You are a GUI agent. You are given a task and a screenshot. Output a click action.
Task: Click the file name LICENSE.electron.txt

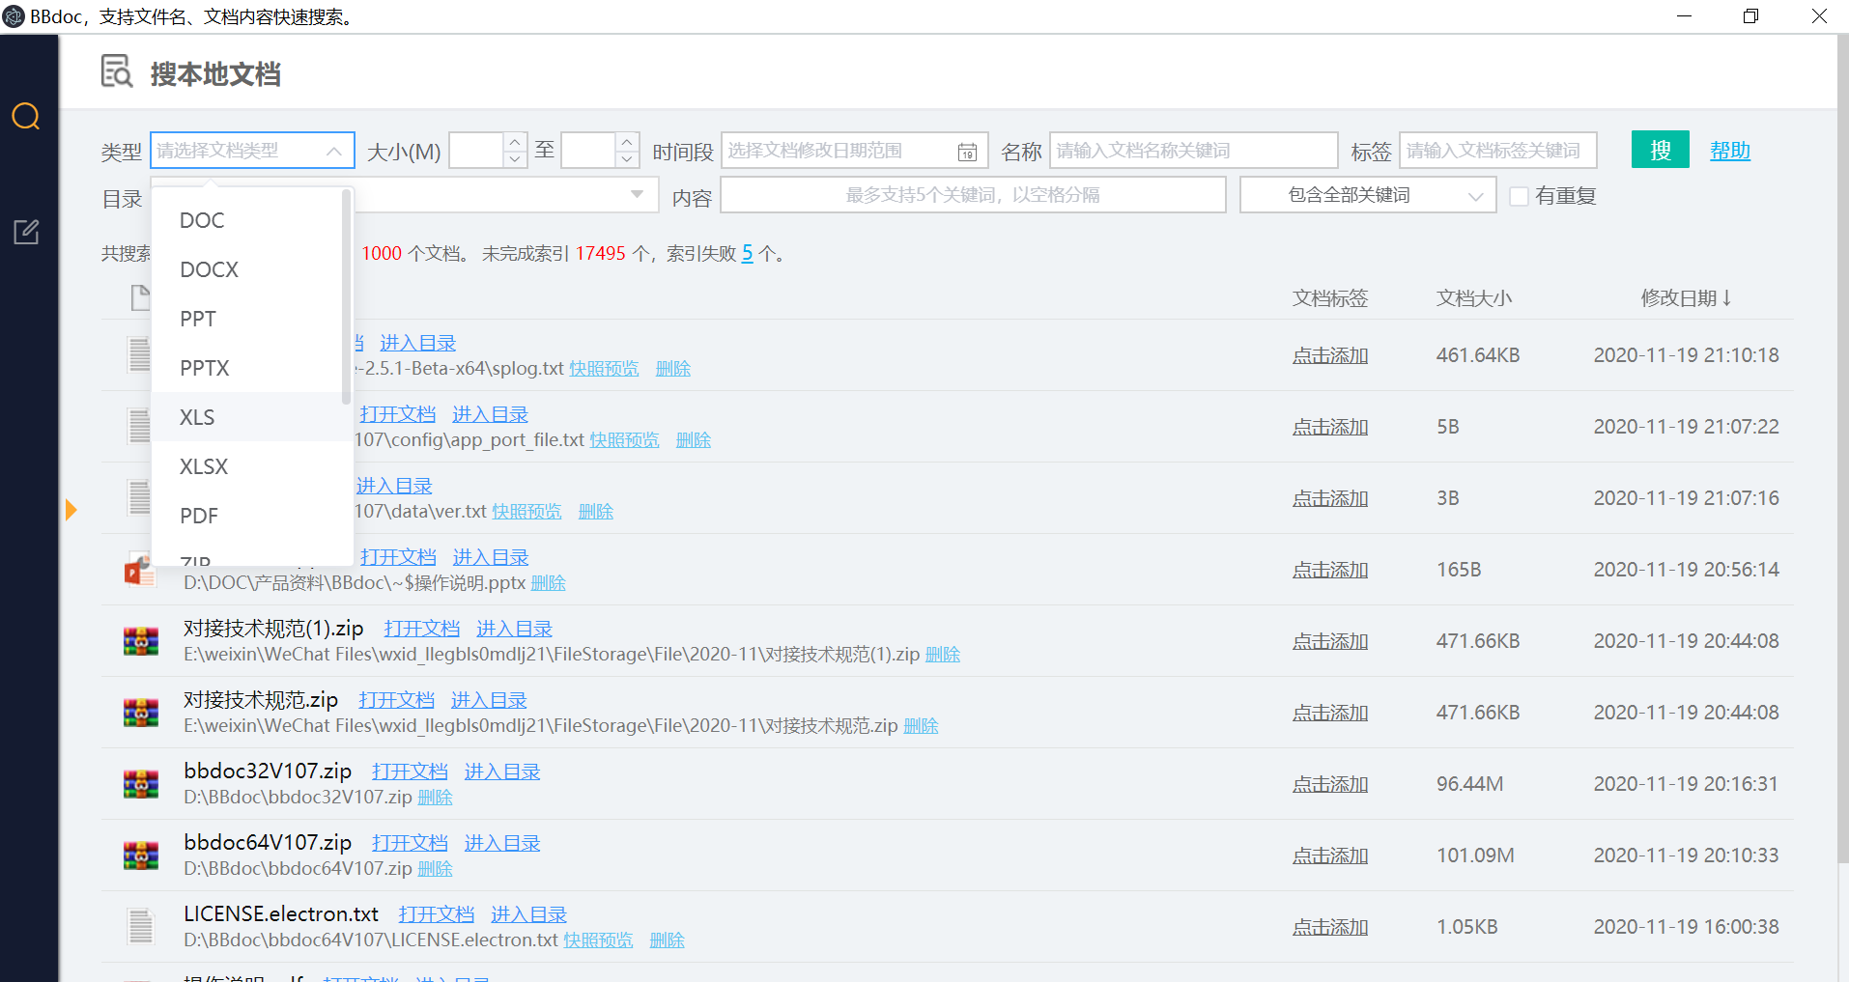(281, 914)
